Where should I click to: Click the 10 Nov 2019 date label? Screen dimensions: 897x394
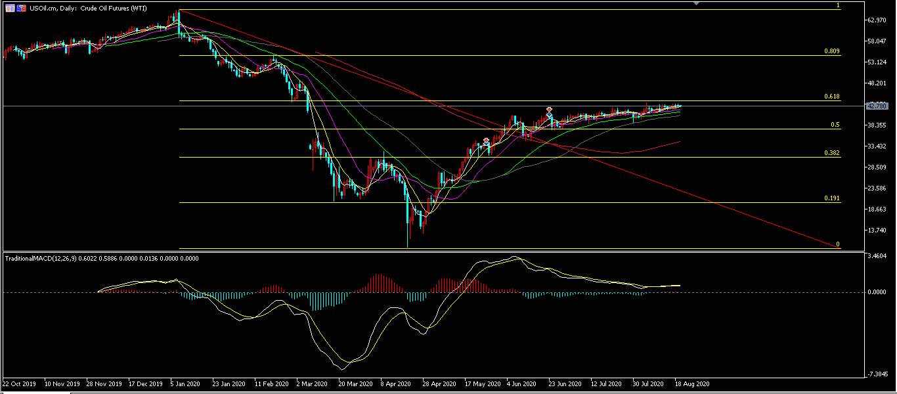[x=62, y=383]
